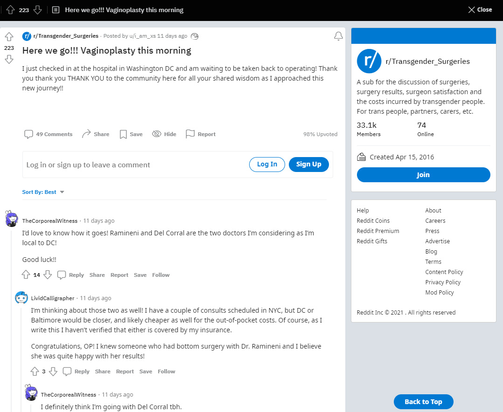Open the Reddit Premium footer link

point(377,231)
